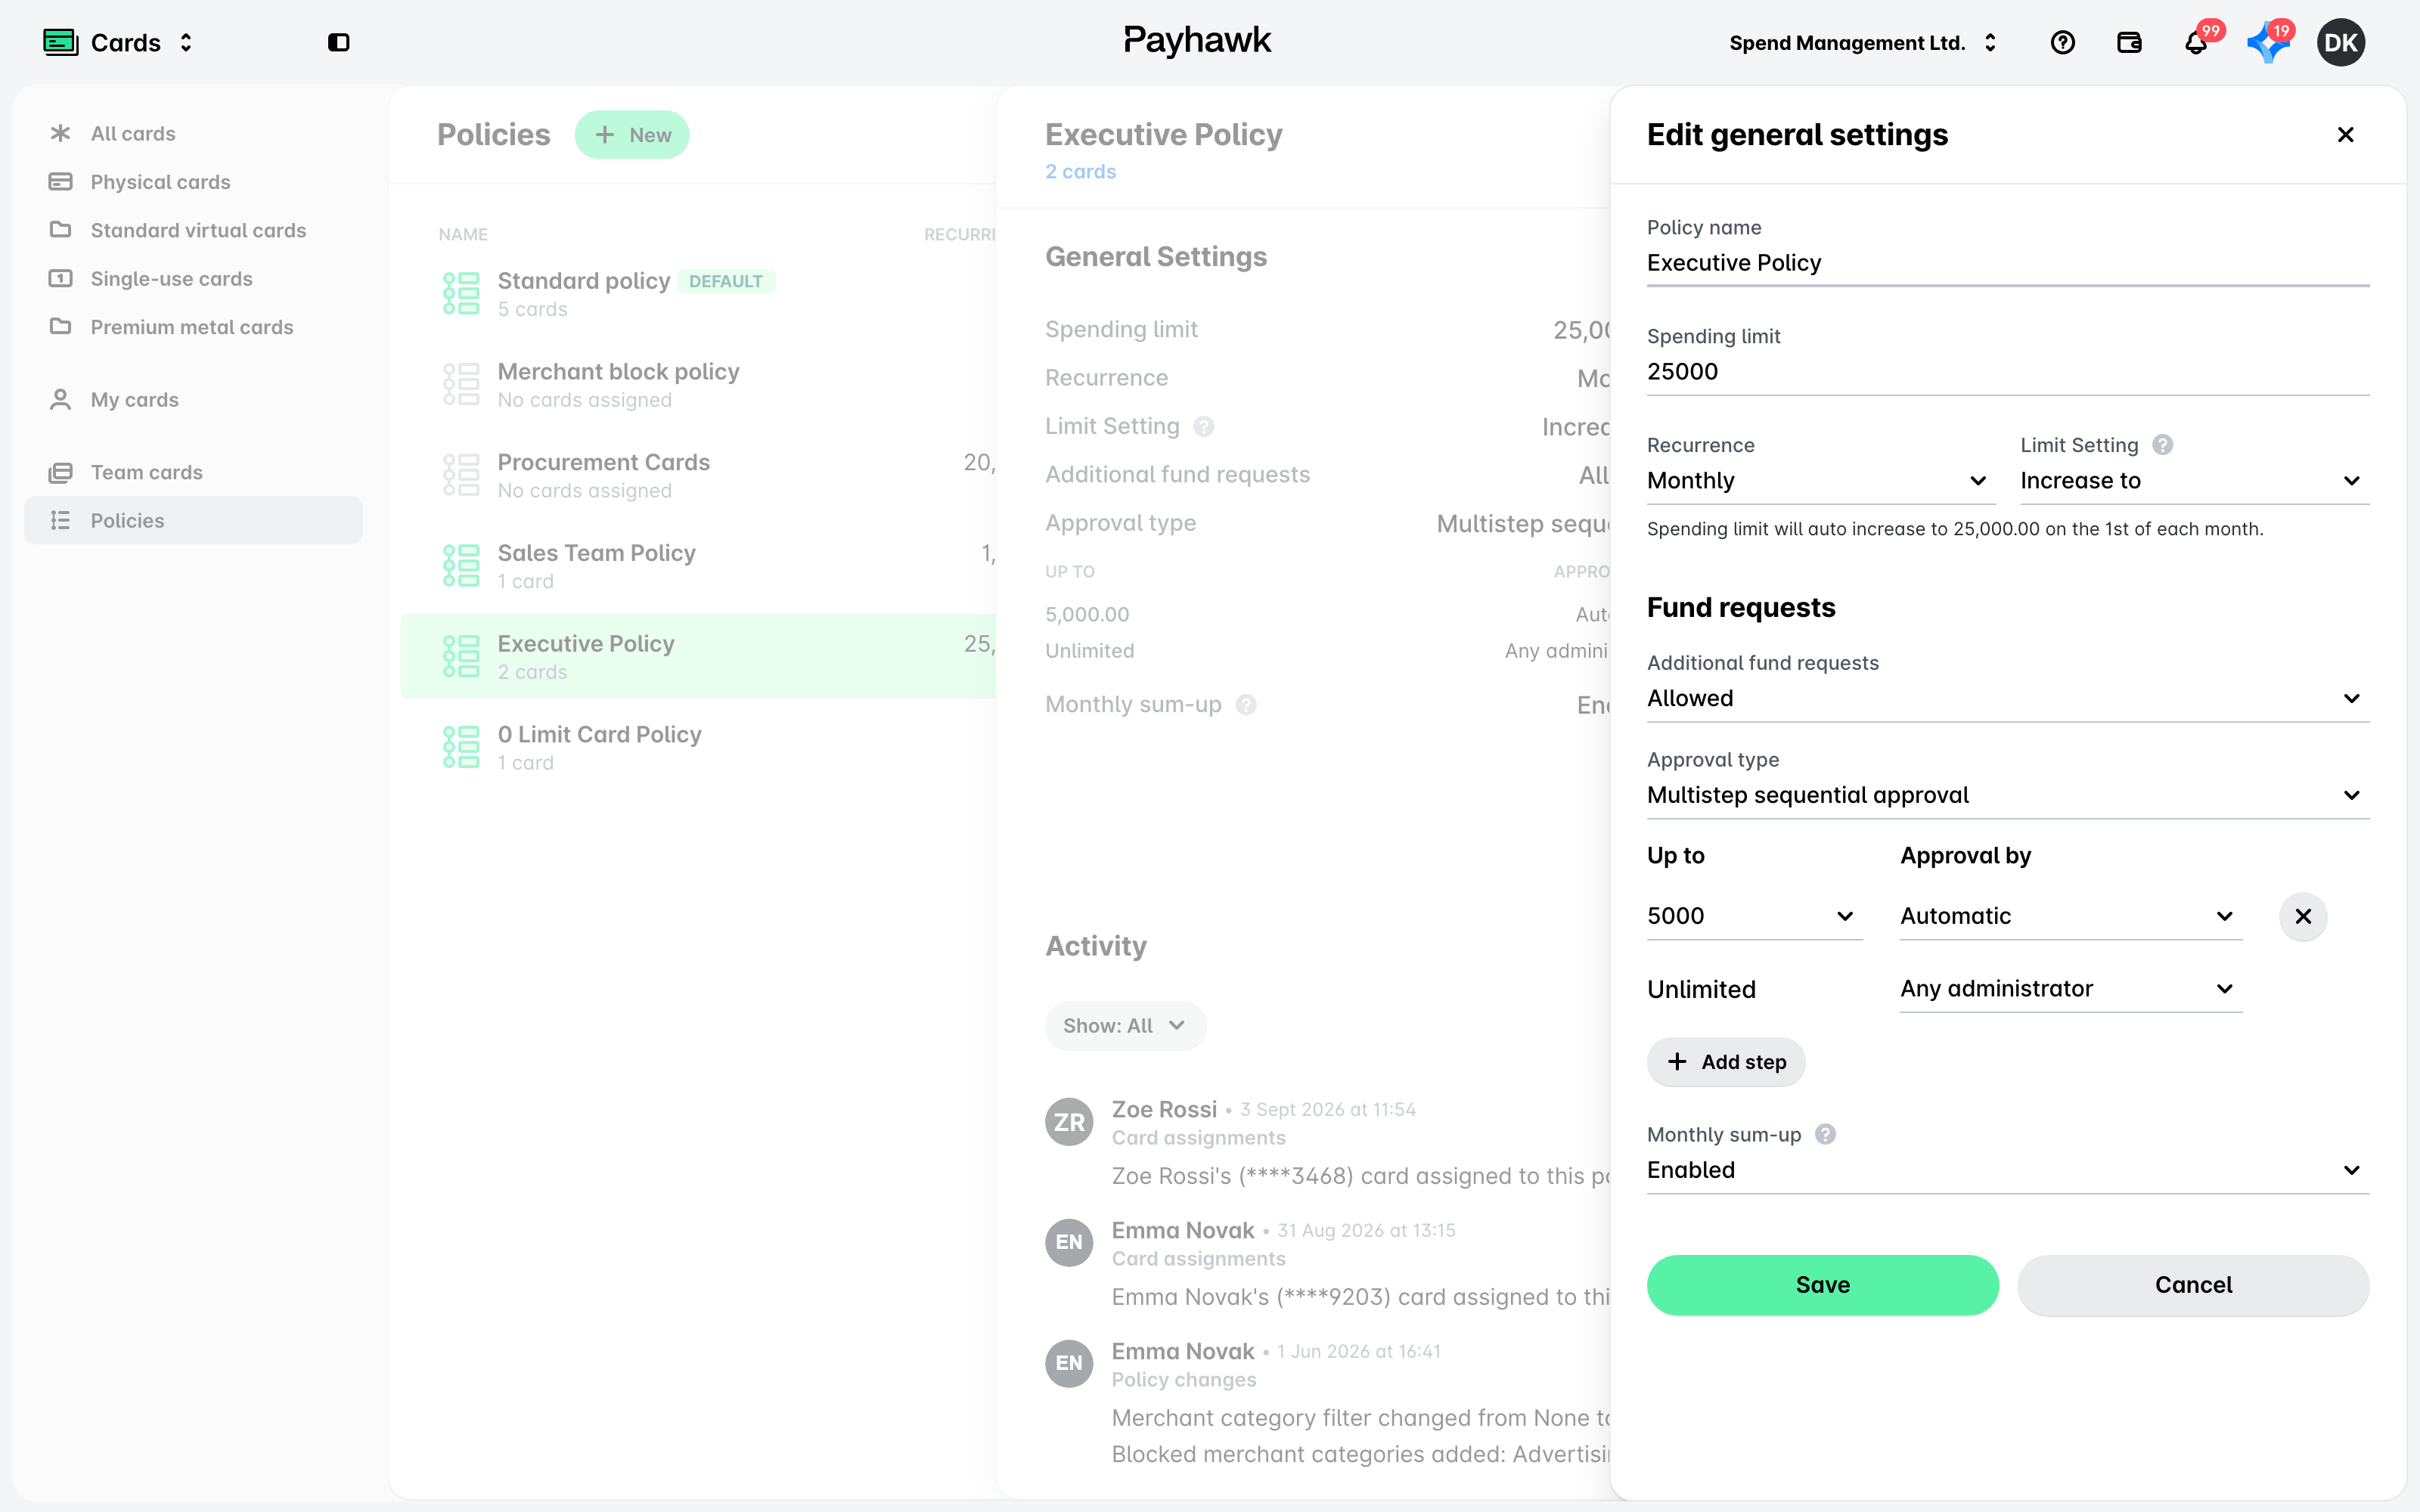Select Standard policy row

coord(698,294)
